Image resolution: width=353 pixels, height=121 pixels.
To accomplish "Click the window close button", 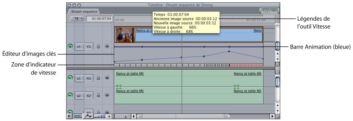I will (69, 5).
